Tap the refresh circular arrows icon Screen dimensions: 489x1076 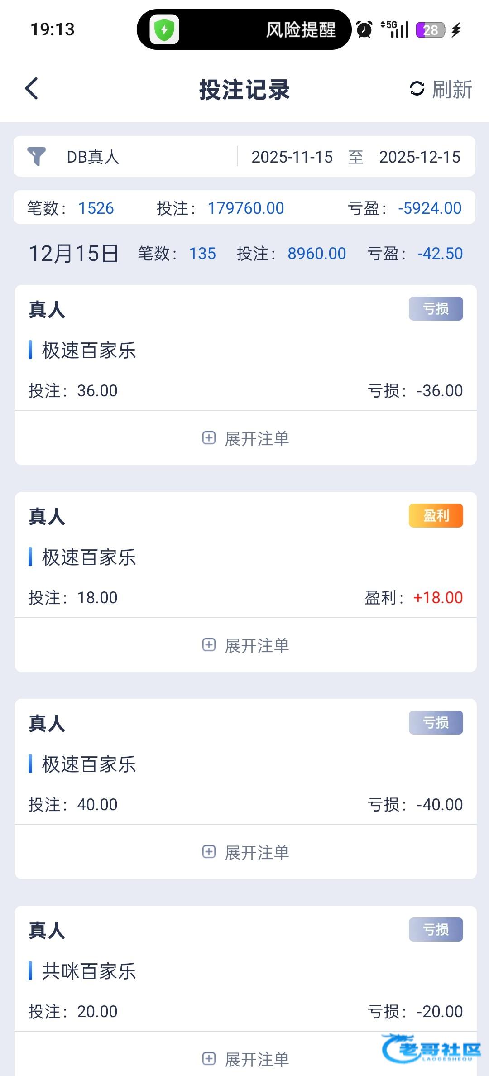417,89
